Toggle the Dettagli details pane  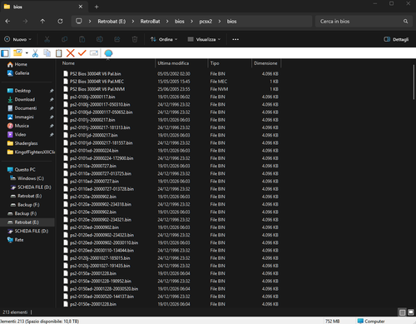(x=396, y=39)
